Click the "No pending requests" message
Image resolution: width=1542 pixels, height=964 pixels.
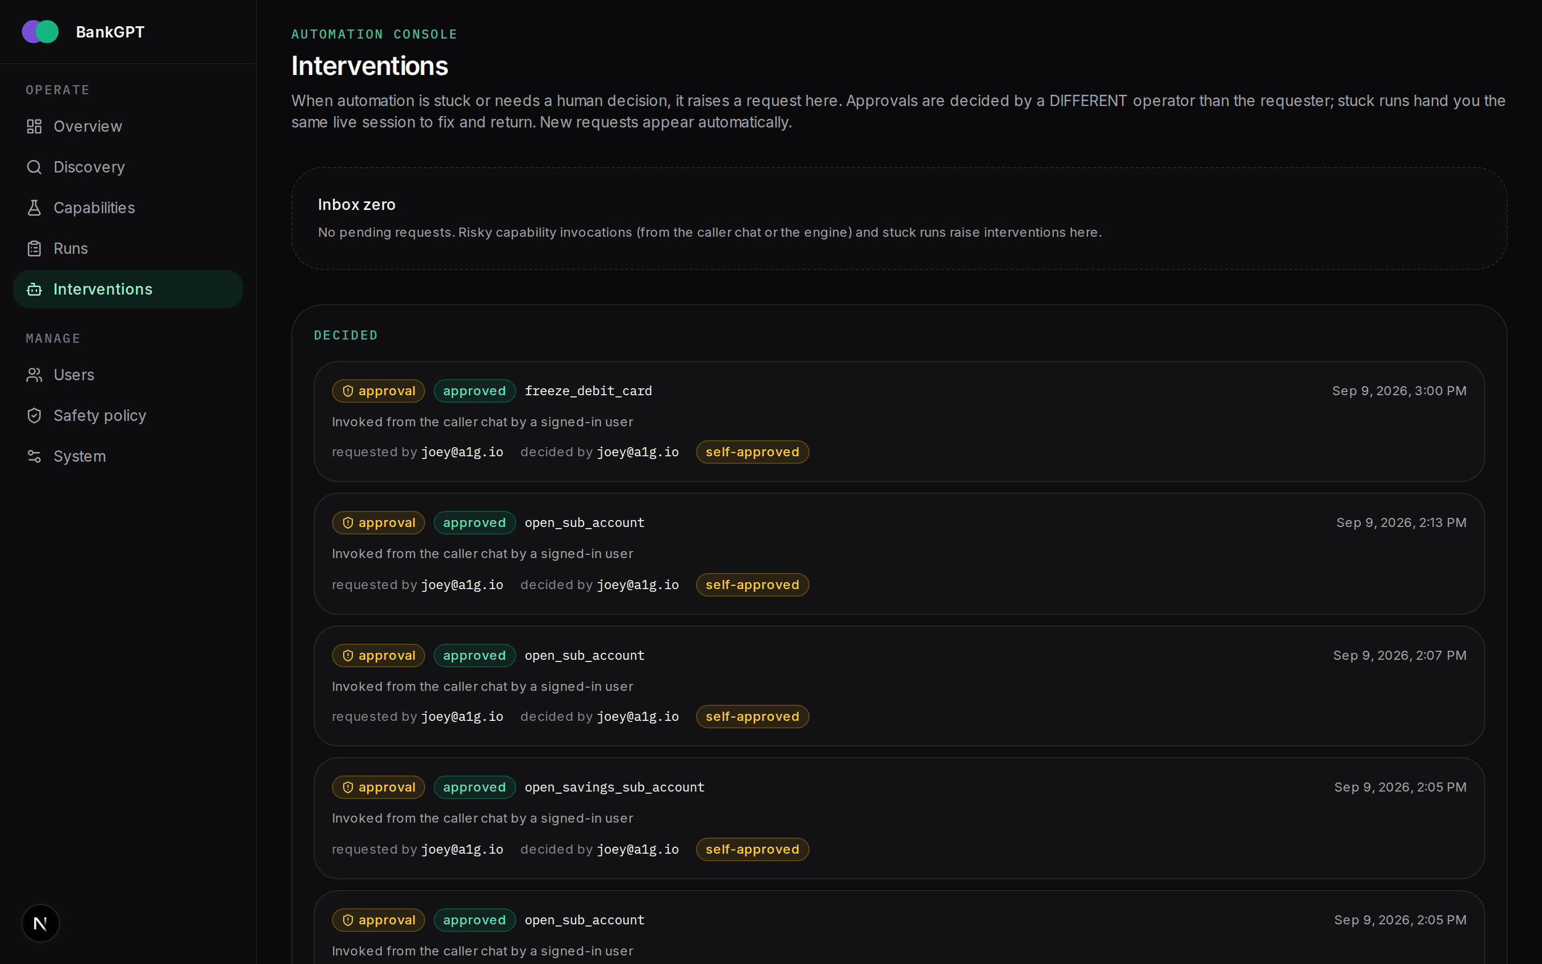point(710,233)
